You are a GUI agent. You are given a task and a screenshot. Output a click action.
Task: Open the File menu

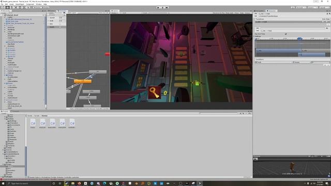(2, 4)
